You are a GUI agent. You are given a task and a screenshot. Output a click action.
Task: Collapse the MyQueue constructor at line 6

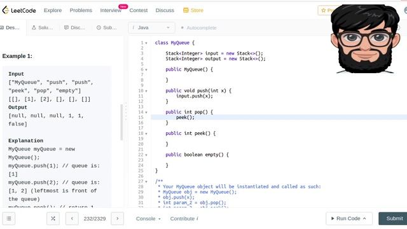tap(146, 70)
